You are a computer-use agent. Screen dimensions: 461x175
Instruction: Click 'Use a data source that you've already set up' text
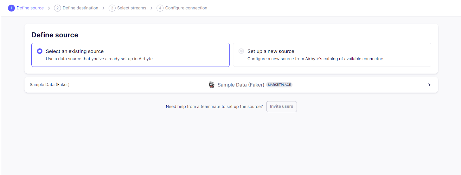click(99, 59)
